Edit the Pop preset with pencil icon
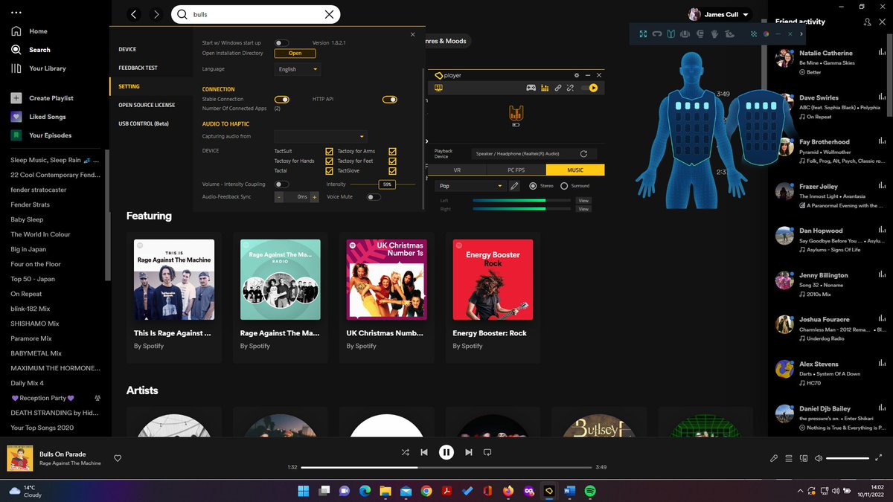The image size is (893, 502). 514,186
